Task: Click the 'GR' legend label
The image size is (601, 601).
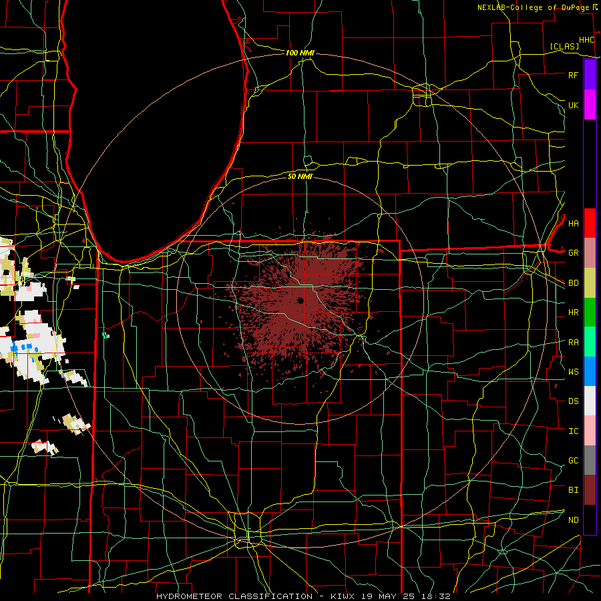Action: tap(573, 253)
